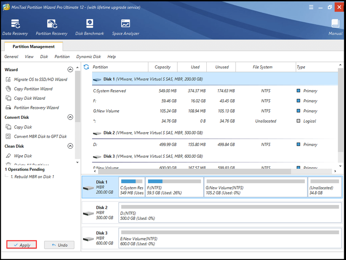346x260 pixels.
Task: Open the Dynamic Disk menu
Action: 89,57
